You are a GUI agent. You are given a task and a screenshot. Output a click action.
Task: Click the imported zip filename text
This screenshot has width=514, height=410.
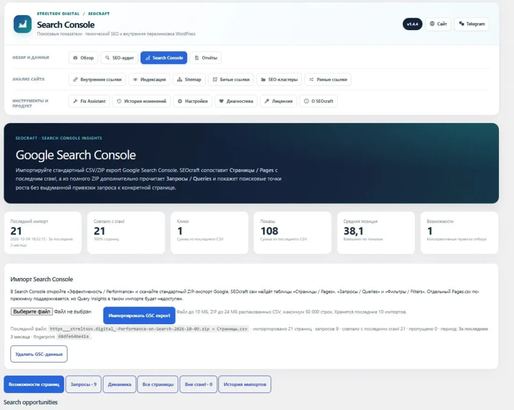click(x=149, y=329)
